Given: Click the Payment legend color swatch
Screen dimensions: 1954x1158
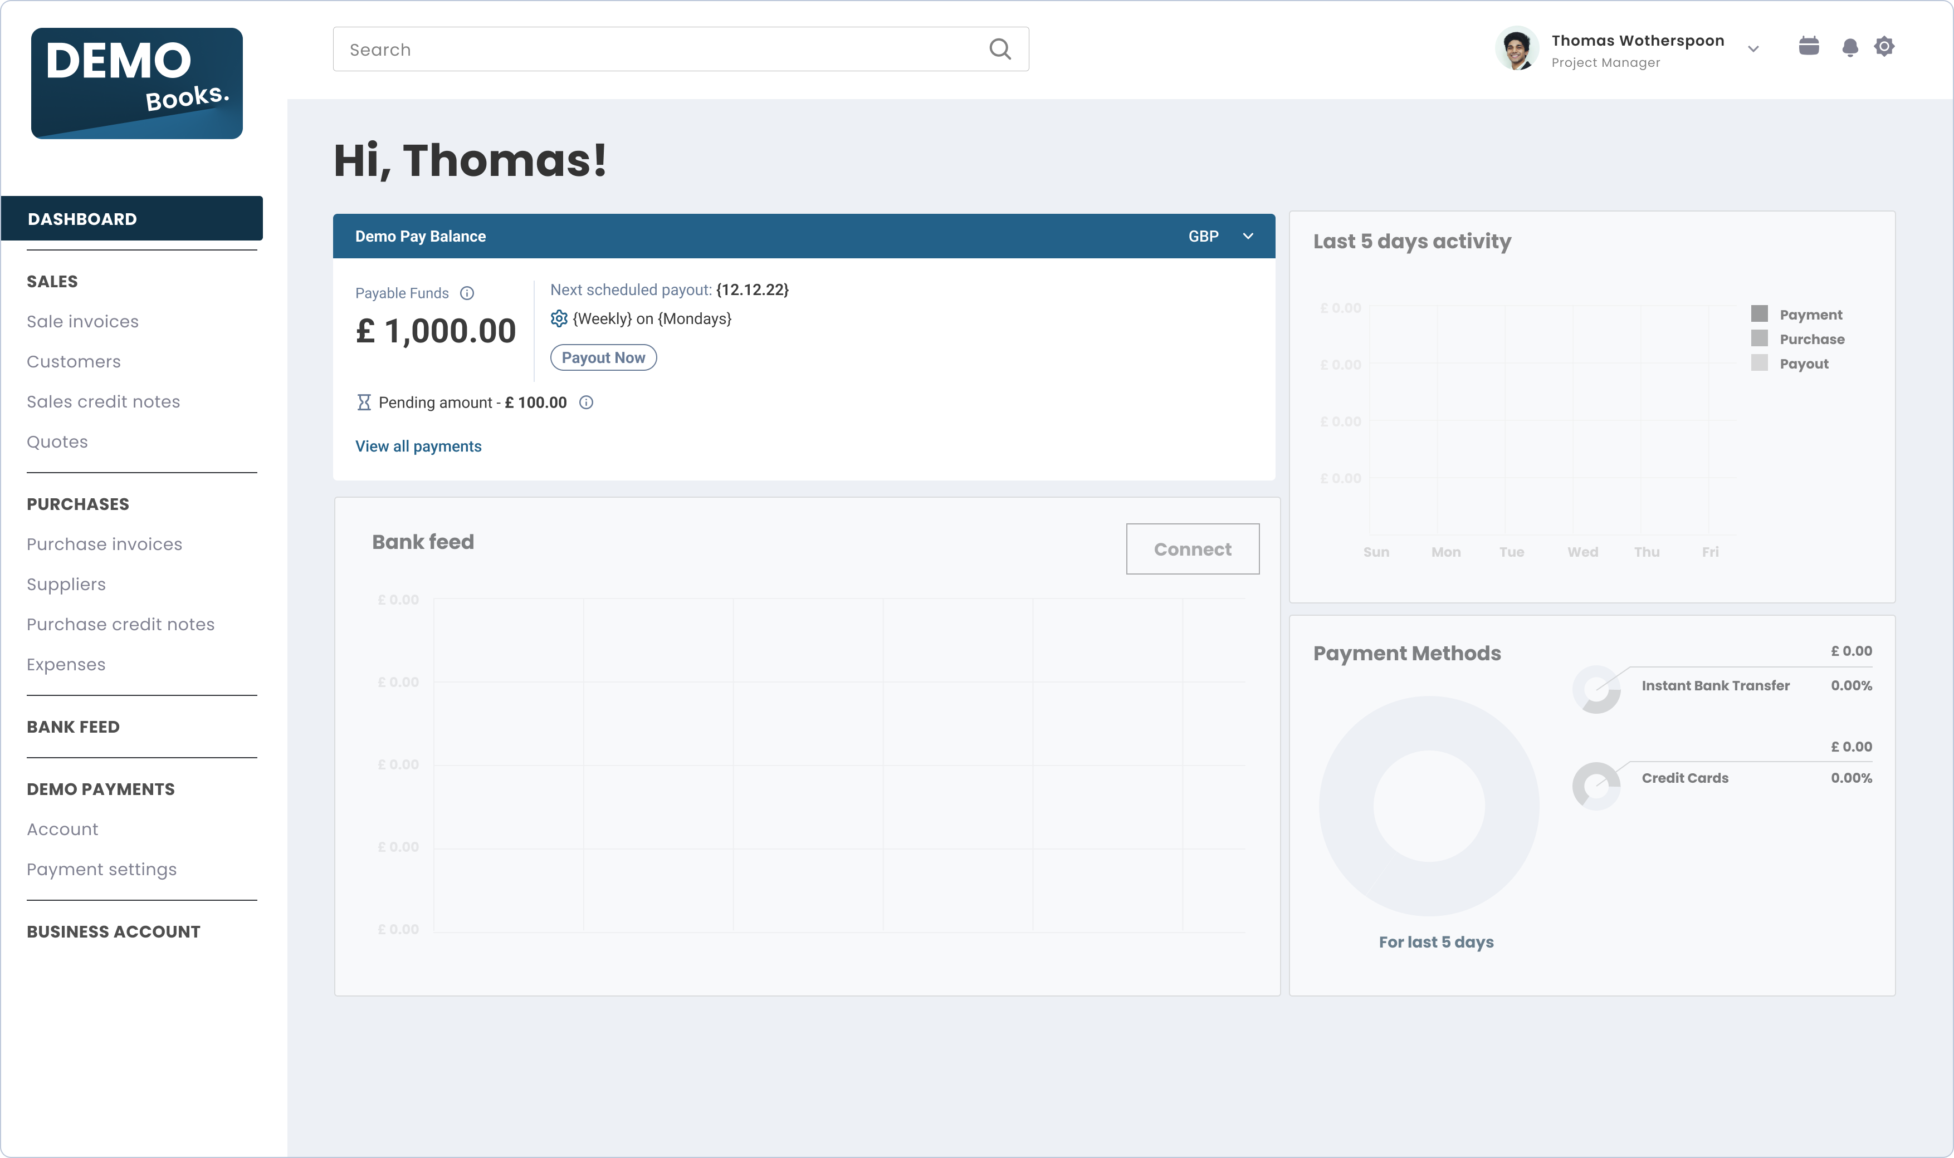Looking at the screenshot, I should (x=1759, y=313).
